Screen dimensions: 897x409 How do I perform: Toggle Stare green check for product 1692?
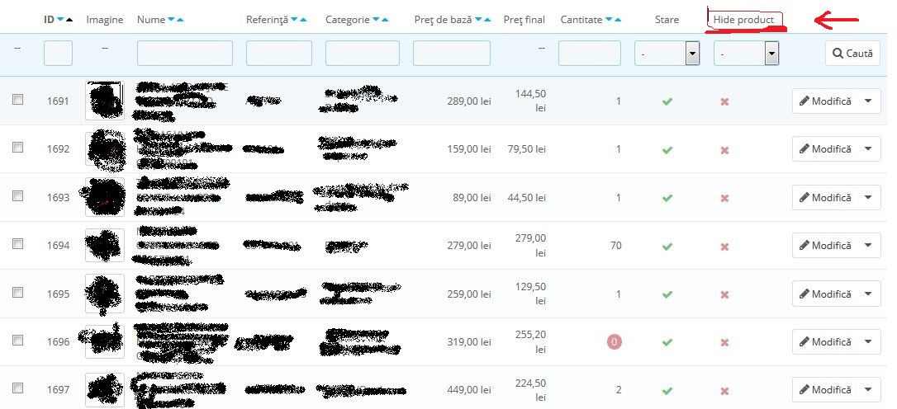click(667, 149)
